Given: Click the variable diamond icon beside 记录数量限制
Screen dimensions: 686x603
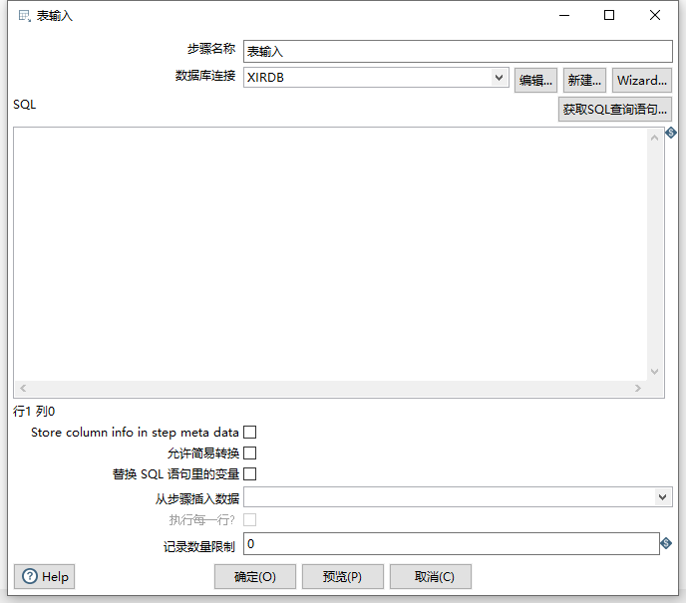Looking at the screenshot, I should point(666,543).
